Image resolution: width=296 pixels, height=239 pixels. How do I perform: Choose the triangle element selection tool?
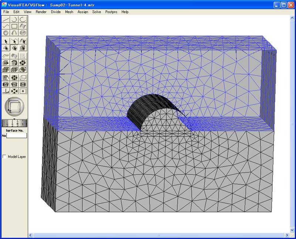pos(6,48)
